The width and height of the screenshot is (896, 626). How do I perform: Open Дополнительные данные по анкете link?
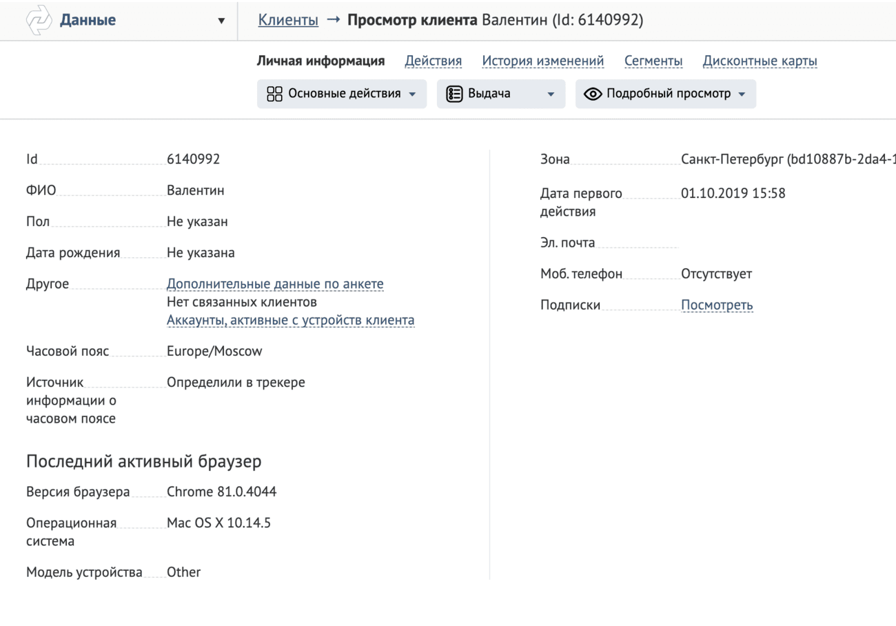coord(275,284)
